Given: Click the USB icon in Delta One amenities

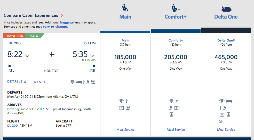Looking at the screenshot, I should point(221,108).
